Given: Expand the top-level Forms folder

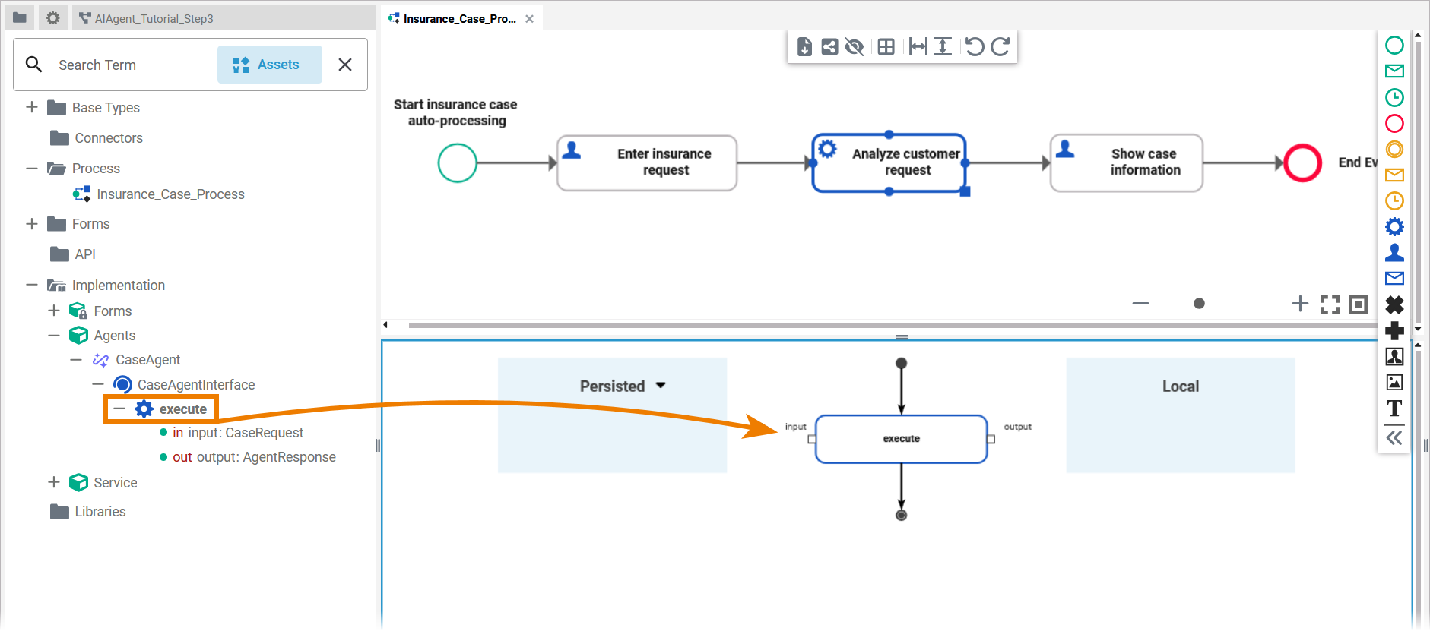Looking at the screenshot, I should pos(32,224).
